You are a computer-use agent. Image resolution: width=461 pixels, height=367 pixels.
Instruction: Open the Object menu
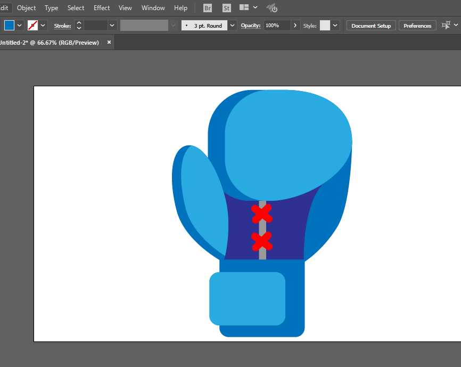coord(27,8)
